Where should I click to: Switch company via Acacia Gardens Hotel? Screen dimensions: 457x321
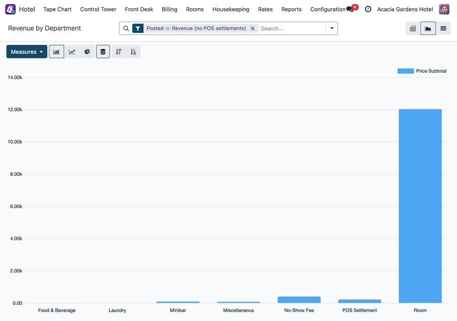pyautogui.click(x=405, y=9)
